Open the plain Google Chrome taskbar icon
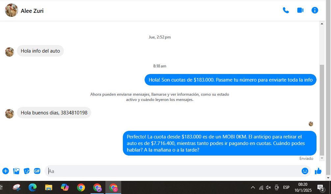Viewport: 331px width, 194px height. coord(81,187)
